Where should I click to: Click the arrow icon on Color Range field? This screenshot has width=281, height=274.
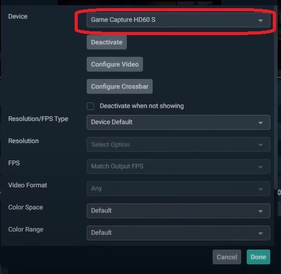click(x=260, y=233)
